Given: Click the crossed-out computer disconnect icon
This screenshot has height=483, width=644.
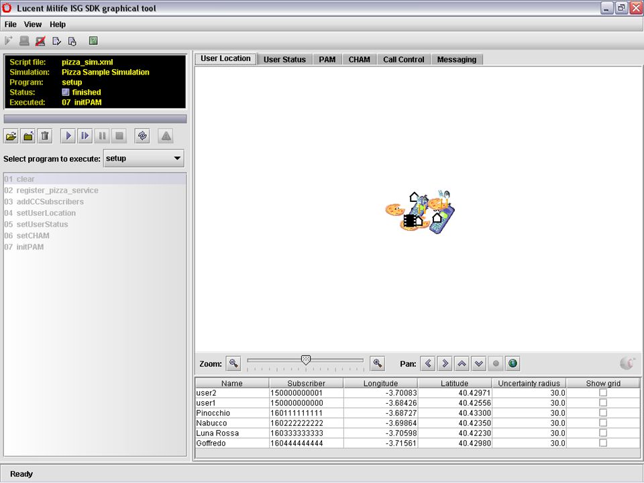Looking at the screenshot, I should coord(40,41).
